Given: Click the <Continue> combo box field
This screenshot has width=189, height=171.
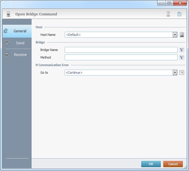Looking at the screenshot, I should (118, 73).
